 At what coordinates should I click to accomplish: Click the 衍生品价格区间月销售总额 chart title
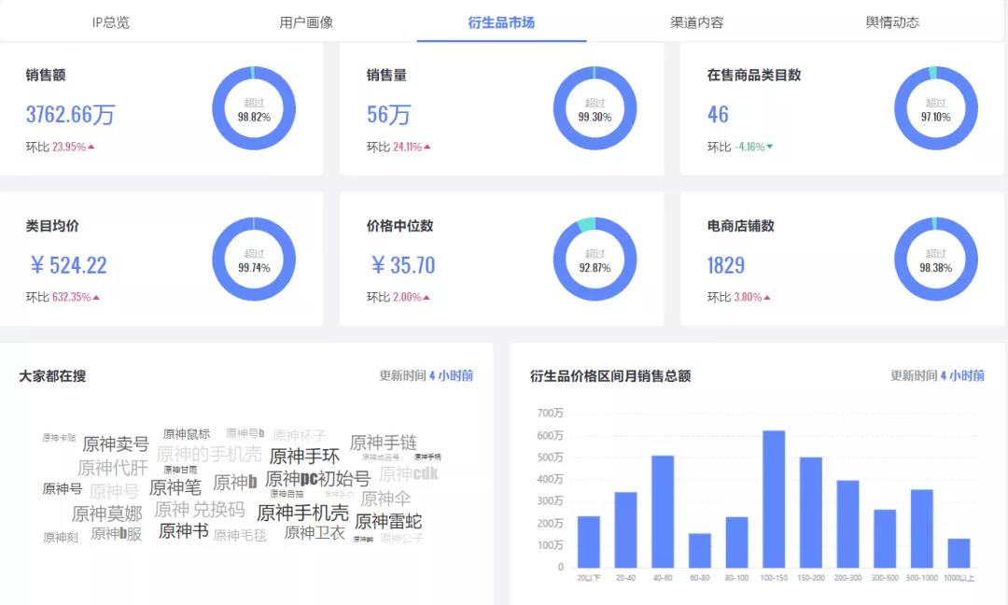click(x=610, y=376)
